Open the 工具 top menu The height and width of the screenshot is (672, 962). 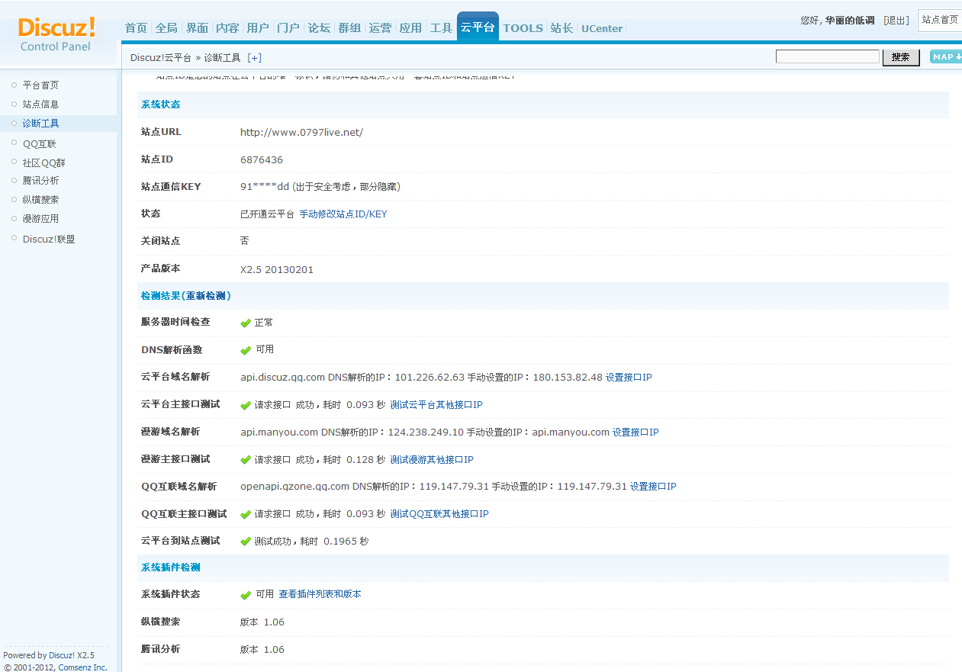tap(441, 28)
